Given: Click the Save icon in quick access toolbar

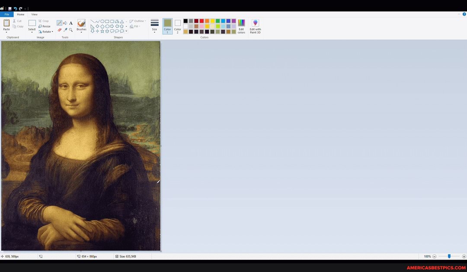Looking at the screenshot, I should tap(10, 9).
